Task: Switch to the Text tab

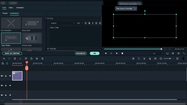Action: (x=4, y=8)
